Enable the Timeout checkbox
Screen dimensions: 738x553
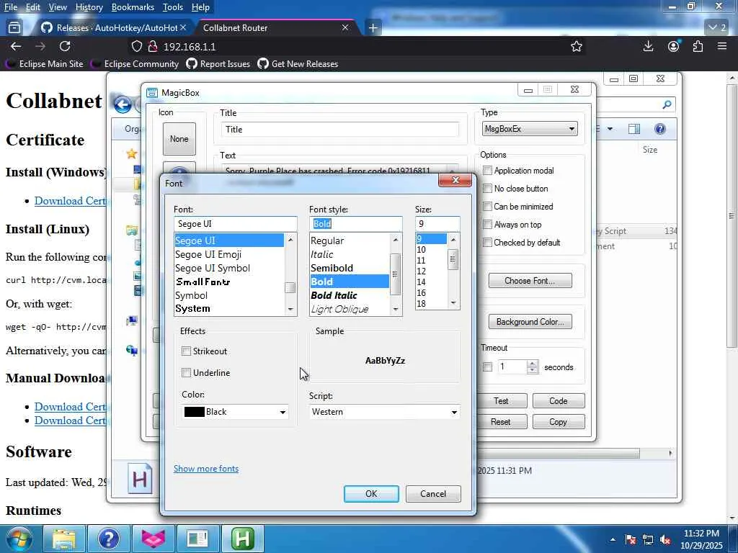[x=488, y=367]
